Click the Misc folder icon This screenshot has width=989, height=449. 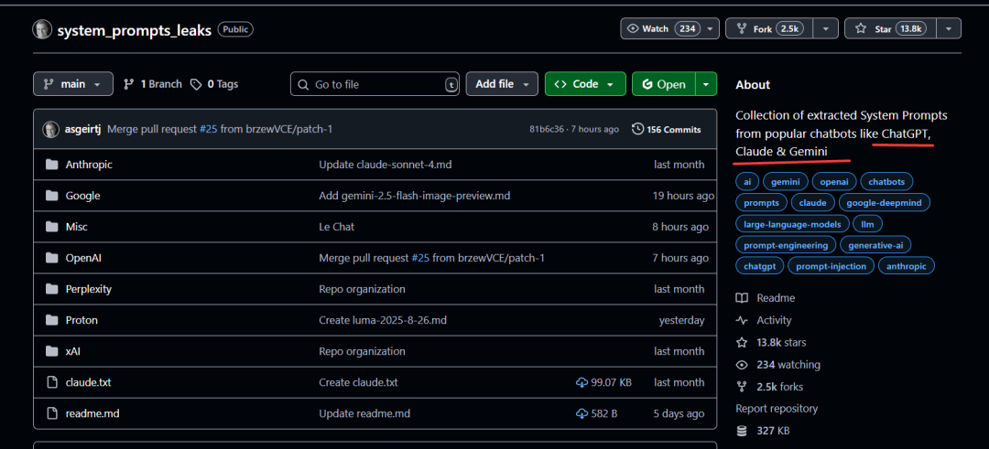(x=51, y=227)
